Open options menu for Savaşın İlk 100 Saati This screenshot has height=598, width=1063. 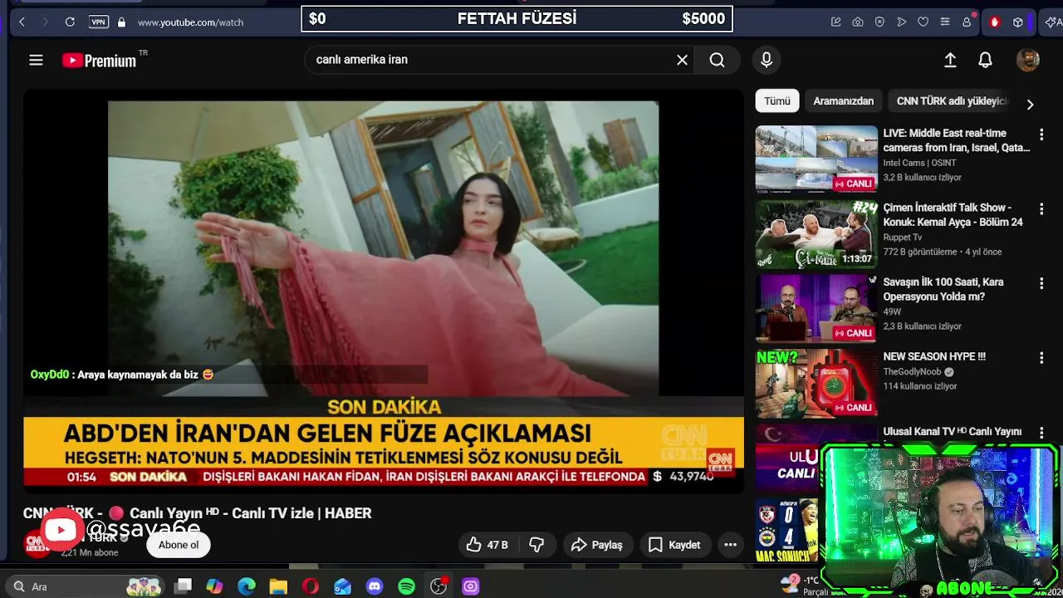pyautogui.click(x=1041, y=284)
